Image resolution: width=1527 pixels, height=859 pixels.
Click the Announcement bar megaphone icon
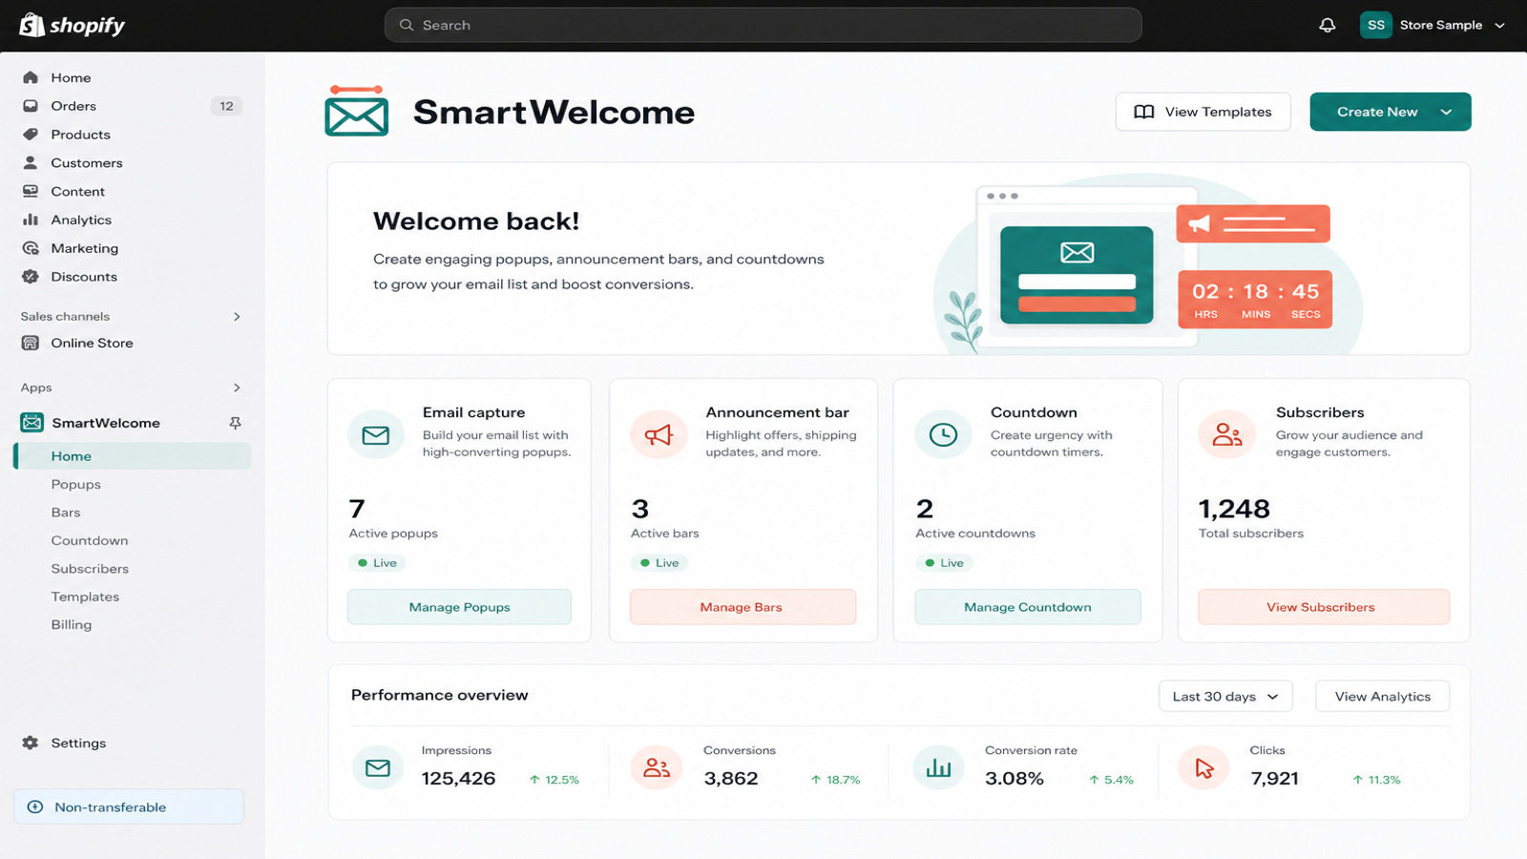click(x=659, y=435)
